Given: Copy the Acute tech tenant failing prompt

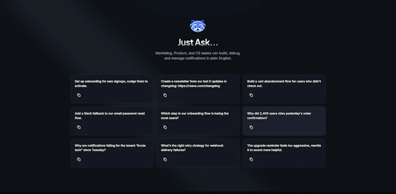Looking at the screenshot, I should tap(79, 159).
